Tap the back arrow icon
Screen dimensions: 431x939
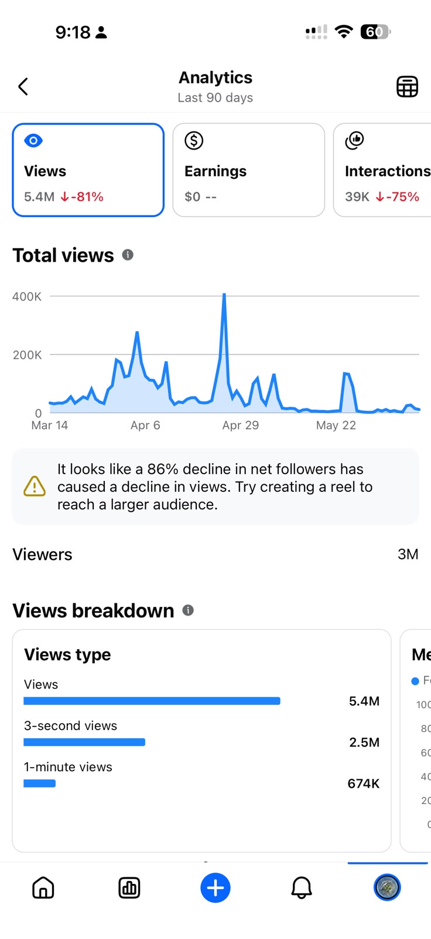point(23,87)
